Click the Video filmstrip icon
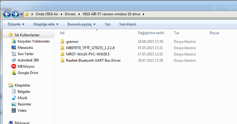 (14, 111)
